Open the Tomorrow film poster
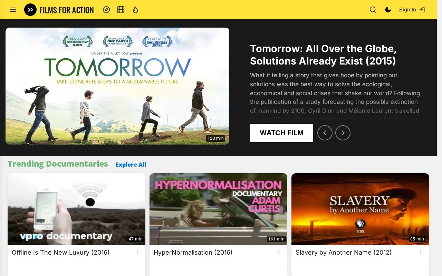Viewport: 442px width, 276px height. click(x=117, y=86)
